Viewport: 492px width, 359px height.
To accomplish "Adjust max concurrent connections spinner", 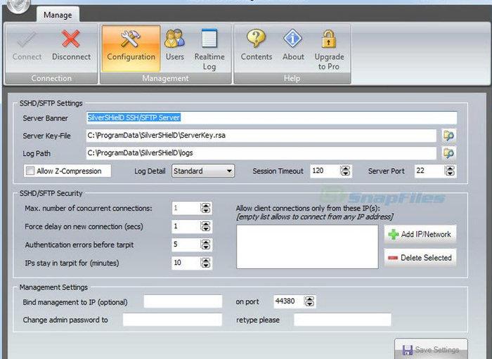I will coord(205,208).
